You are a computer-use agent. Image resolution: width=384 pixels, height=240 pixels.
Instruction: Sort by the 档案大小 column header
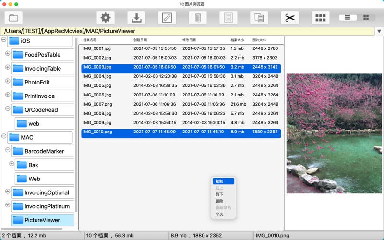237,40
